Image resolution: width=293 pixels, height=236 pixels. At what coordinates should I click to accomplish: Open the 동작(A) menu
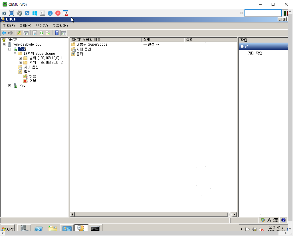point(25,26)
